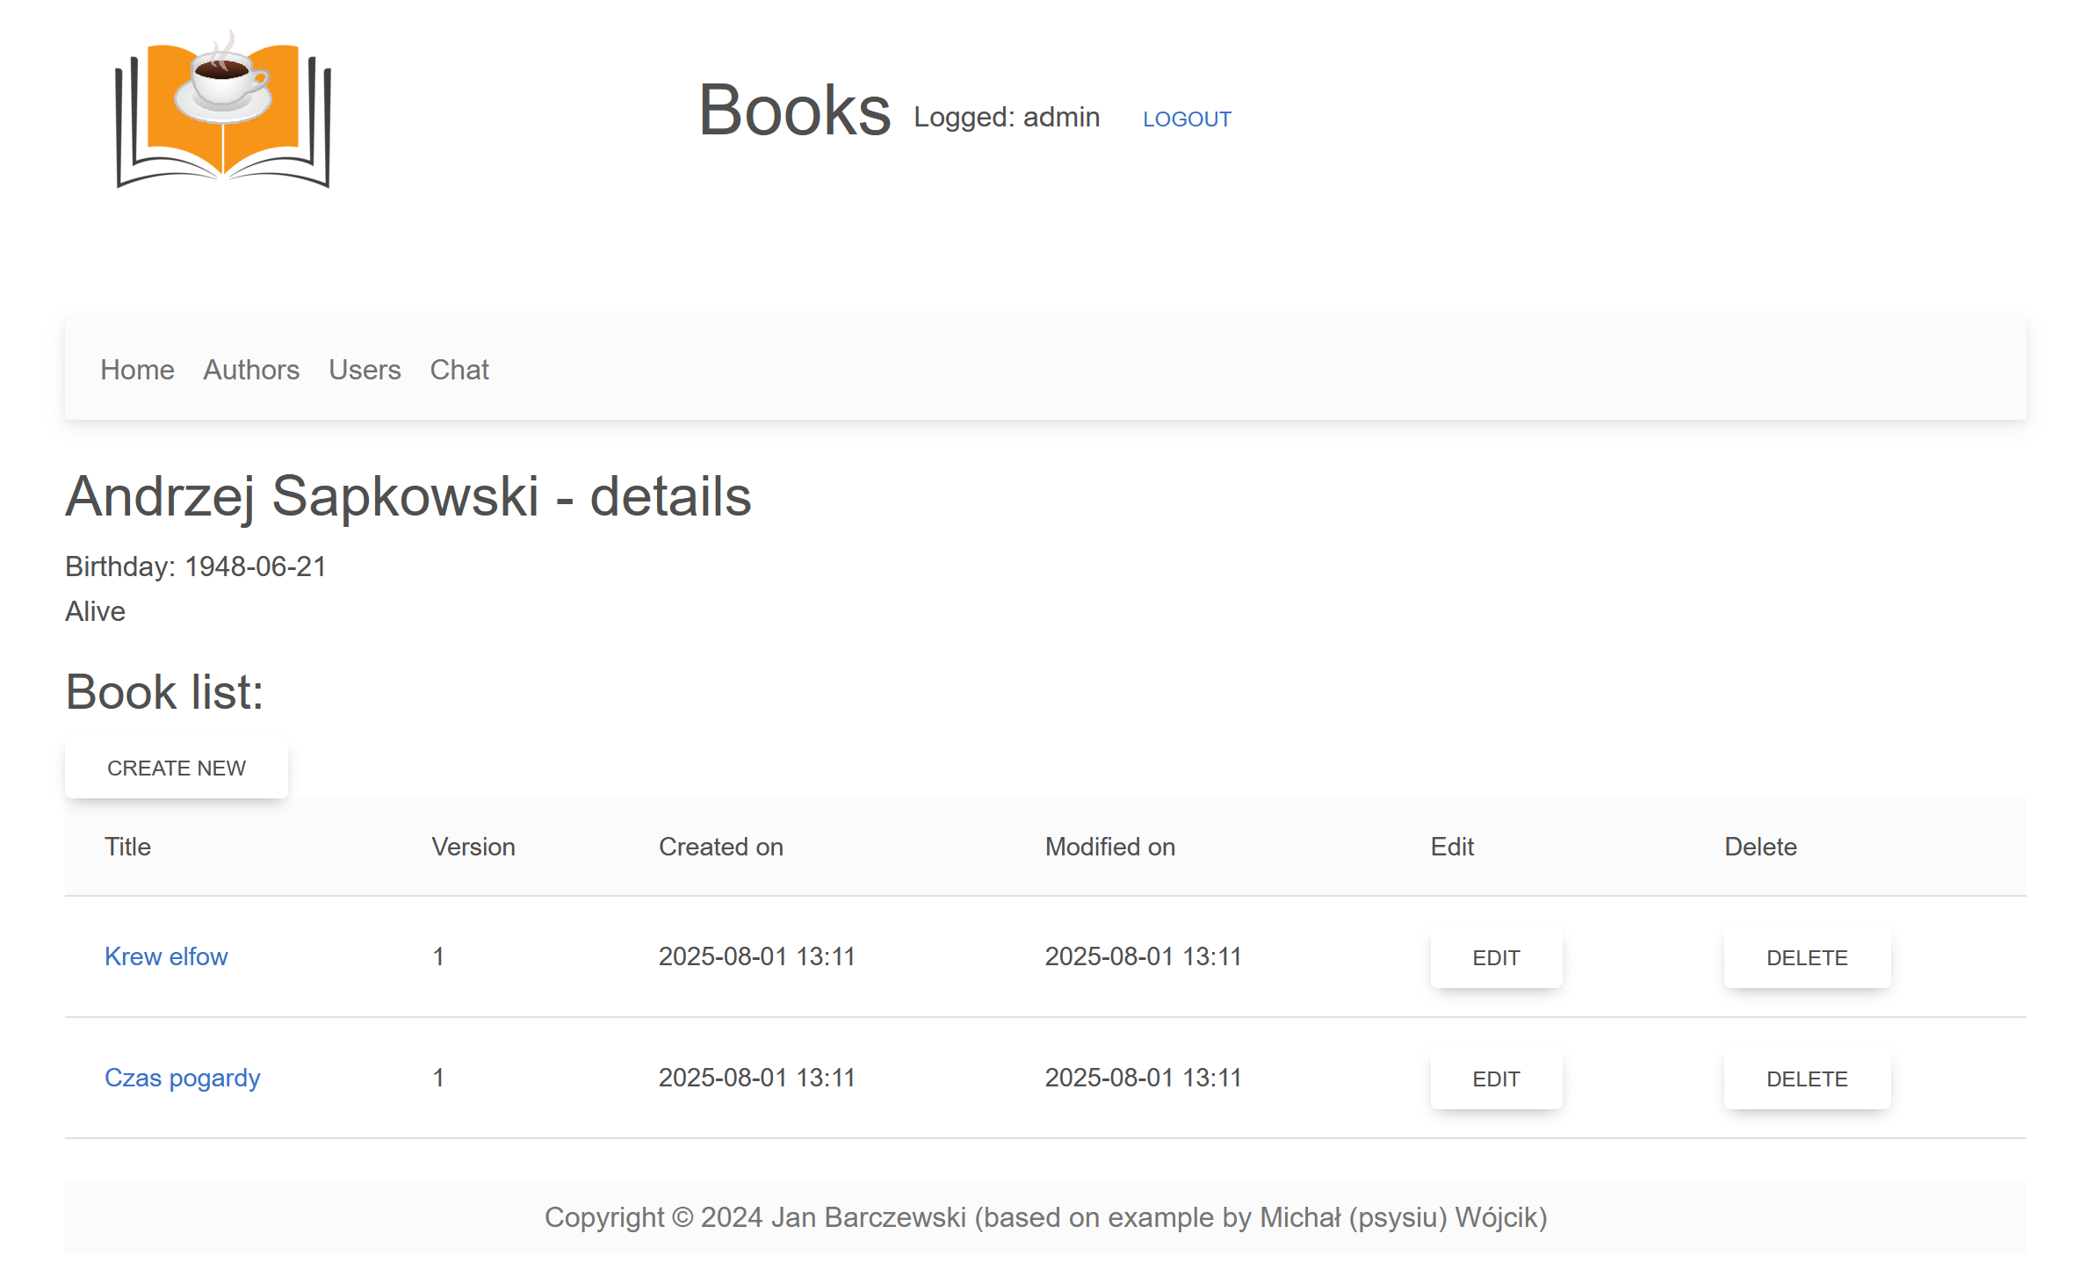Screen dimensions: 2080x1277
Task: Click the Books site title
Action: coord(794,111)
